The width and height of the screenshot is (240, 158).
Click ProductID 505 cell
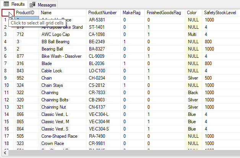click(26, 136)
